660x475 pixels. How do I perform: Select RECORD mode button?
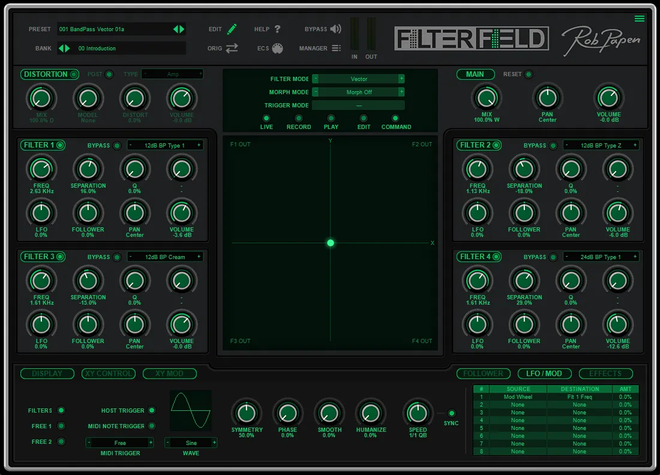pyautogui.click(x=298, y=118)
